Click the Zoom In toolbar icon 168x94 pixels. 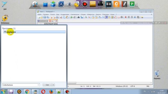click(x=86, y=17)
